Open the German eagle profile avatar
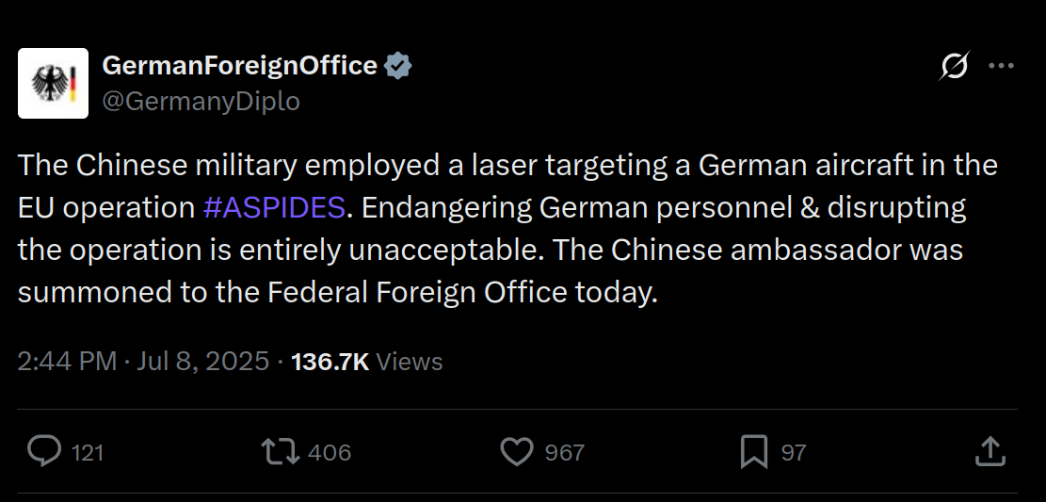 [54, 84]
